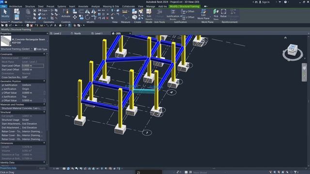Switch to the North view tab
The width and height of the screenshot is (310, 174).
click(77, 33)
